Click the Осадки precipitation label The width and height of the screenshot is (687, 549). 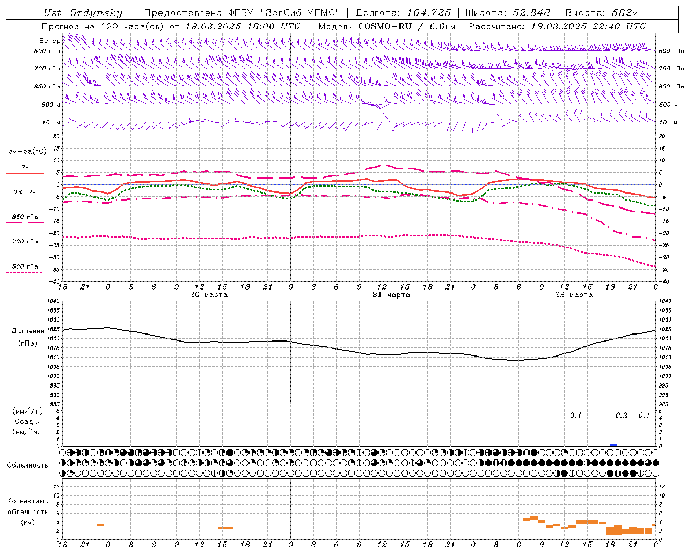28,421
